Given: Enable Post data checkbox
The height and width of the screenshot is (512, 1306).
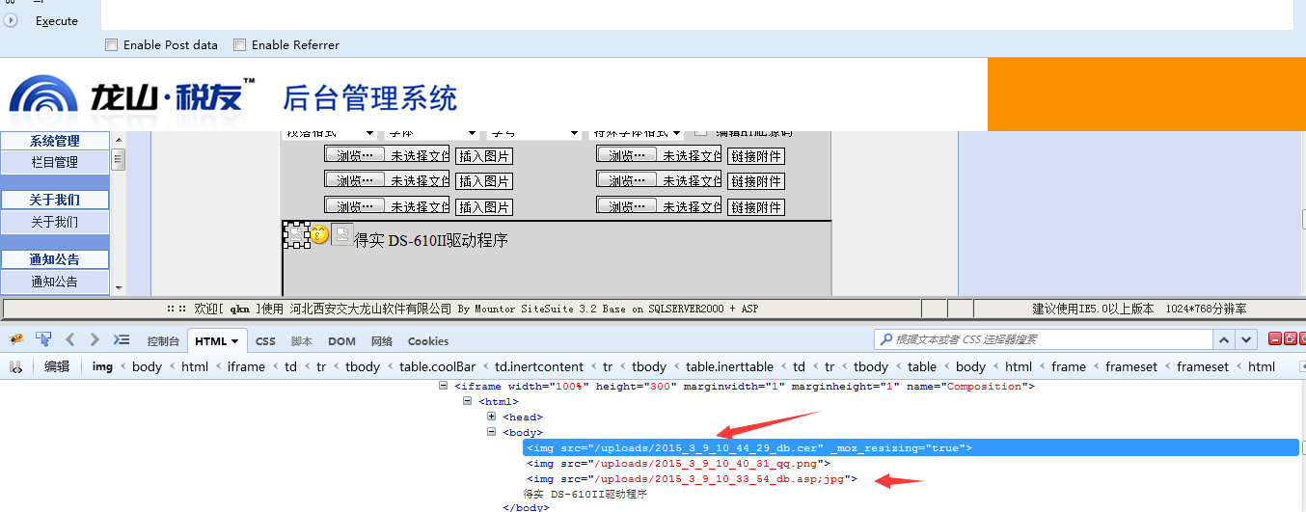Looking at the screenshot, I should tap(112, 44).
